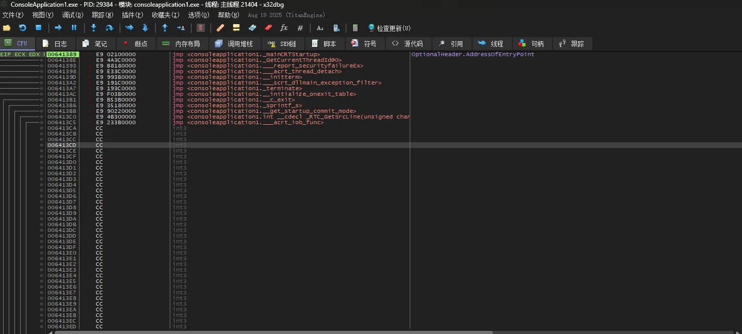Click the Step Into icon

[93, 28]
